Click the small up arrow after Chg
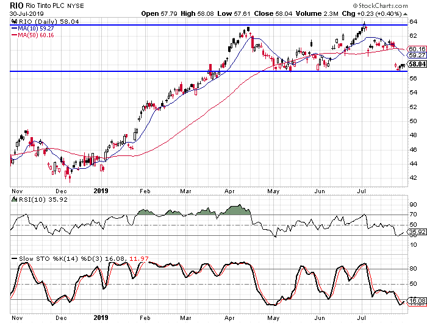This screenshot has height=323, width=427. click(x=405, y=14)
